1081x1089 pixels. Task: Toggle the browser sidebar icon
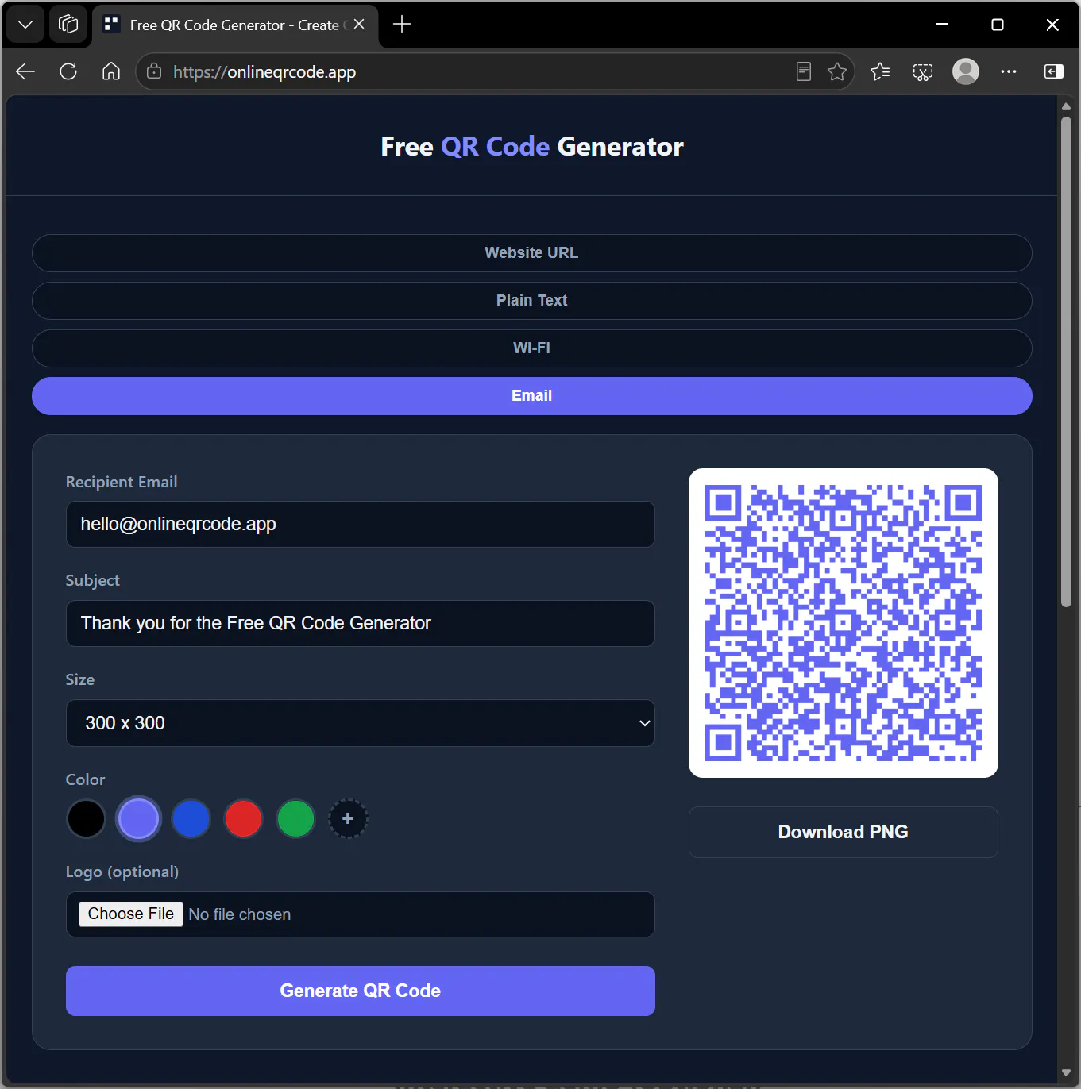tap(1053, 71)
